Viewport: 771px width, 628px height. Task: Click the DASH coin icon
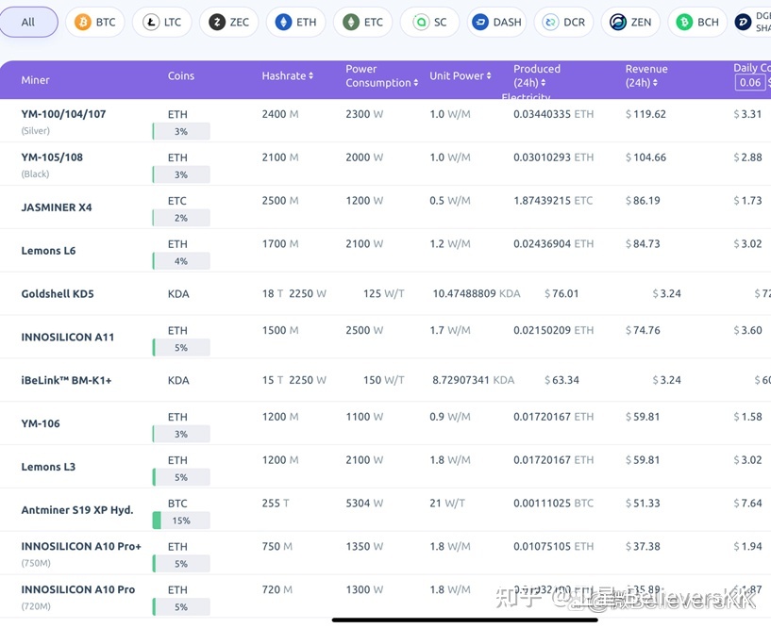coord(480,22)
